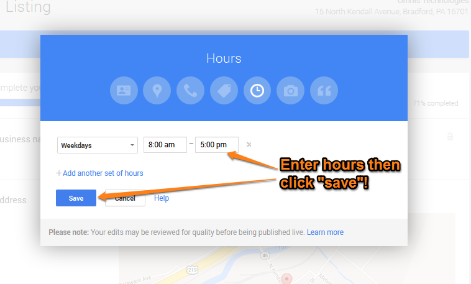The height and width of the screenshot is (284, 471).
Task: Open the Help link
Action: coord(162,198)
